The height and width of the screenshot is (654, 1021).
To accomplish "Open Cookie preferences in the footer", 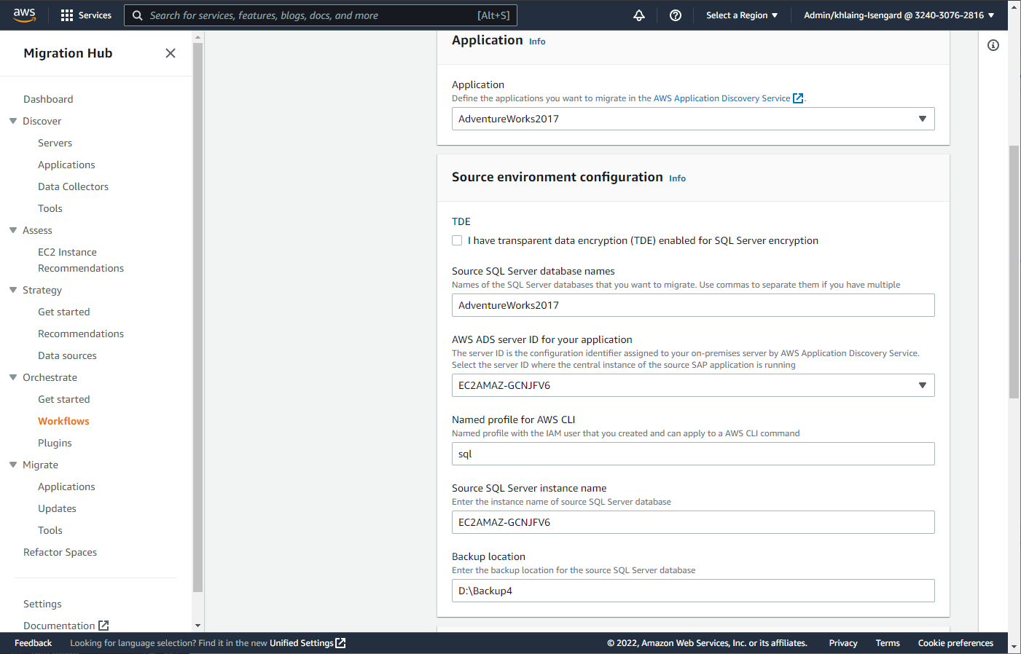I will tap(955, 643).
